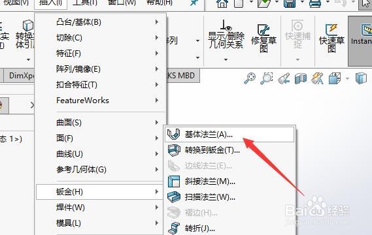Pin the menu bar with pushpin icon
Image resolution: width=372 pixels, height=235 pixels.
click(194, 3)
